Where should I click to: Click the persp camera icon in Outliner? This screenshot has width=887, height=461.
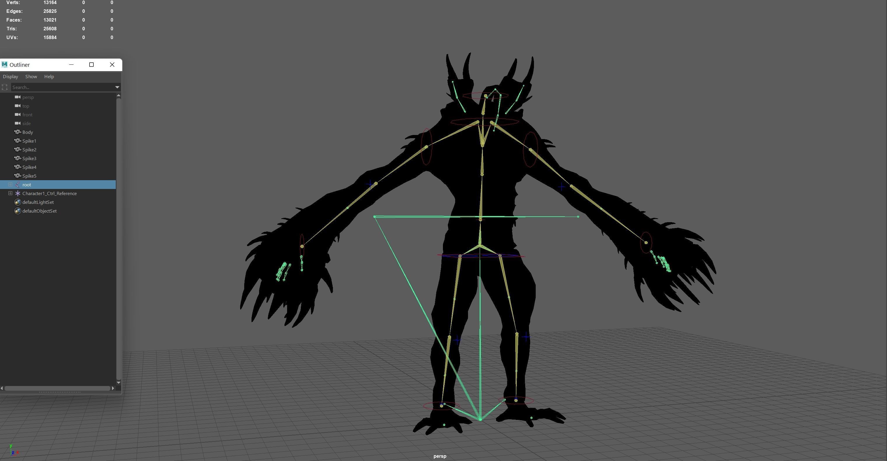[18, 97]
